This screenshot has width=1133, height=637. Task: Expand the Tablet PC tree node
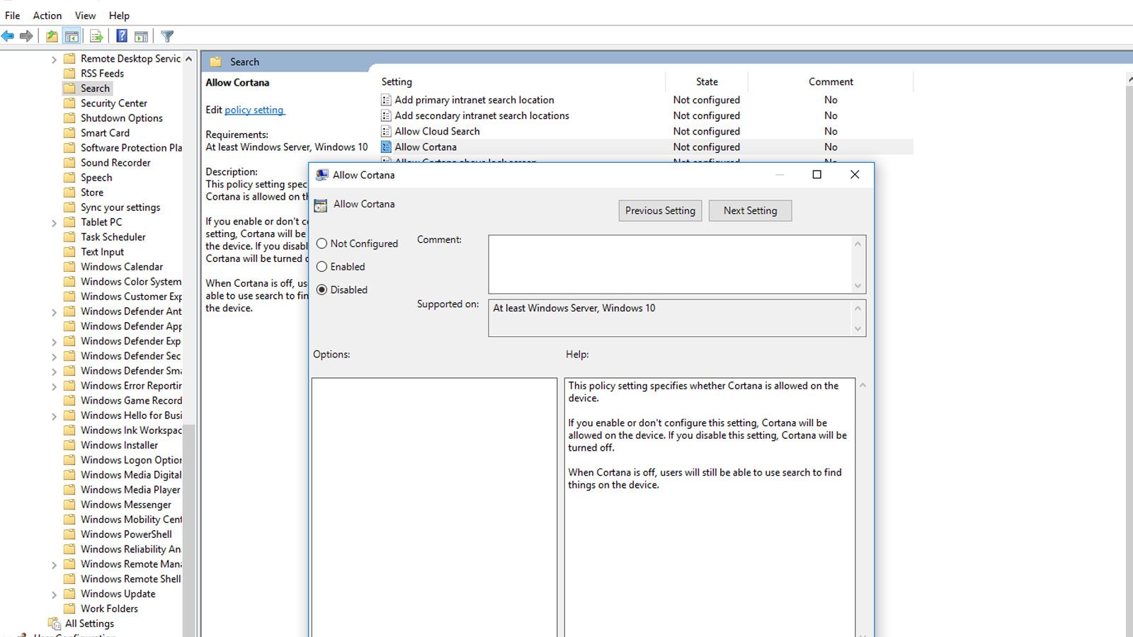(54, 223)
